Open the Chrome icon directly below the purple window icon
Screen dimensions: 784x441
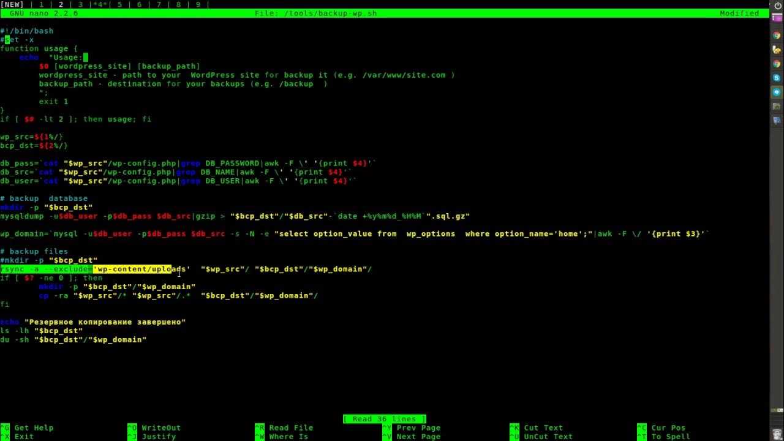pos(777,36)
